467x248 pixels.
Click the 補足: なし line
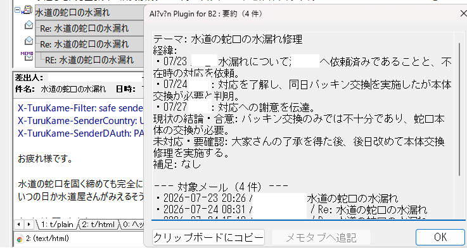click(177, 164)
